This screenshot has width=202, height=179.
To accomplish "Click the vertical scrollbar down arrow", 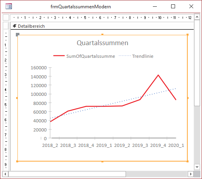I will pyautogui.click(x=197, y=167).
